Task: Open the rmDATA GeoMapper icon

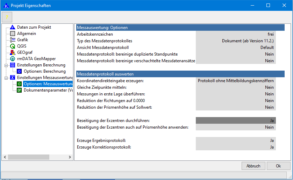Action: pos(13,59)
